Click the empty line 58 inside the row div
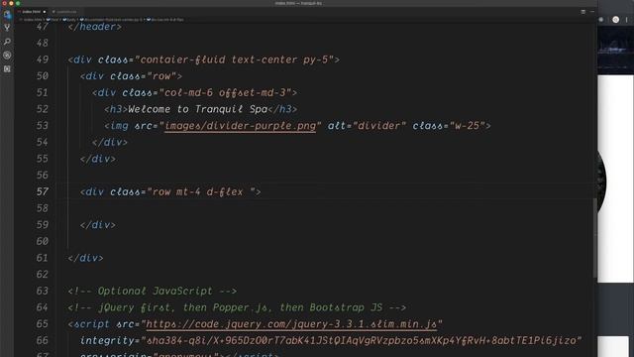 (324, 208)
